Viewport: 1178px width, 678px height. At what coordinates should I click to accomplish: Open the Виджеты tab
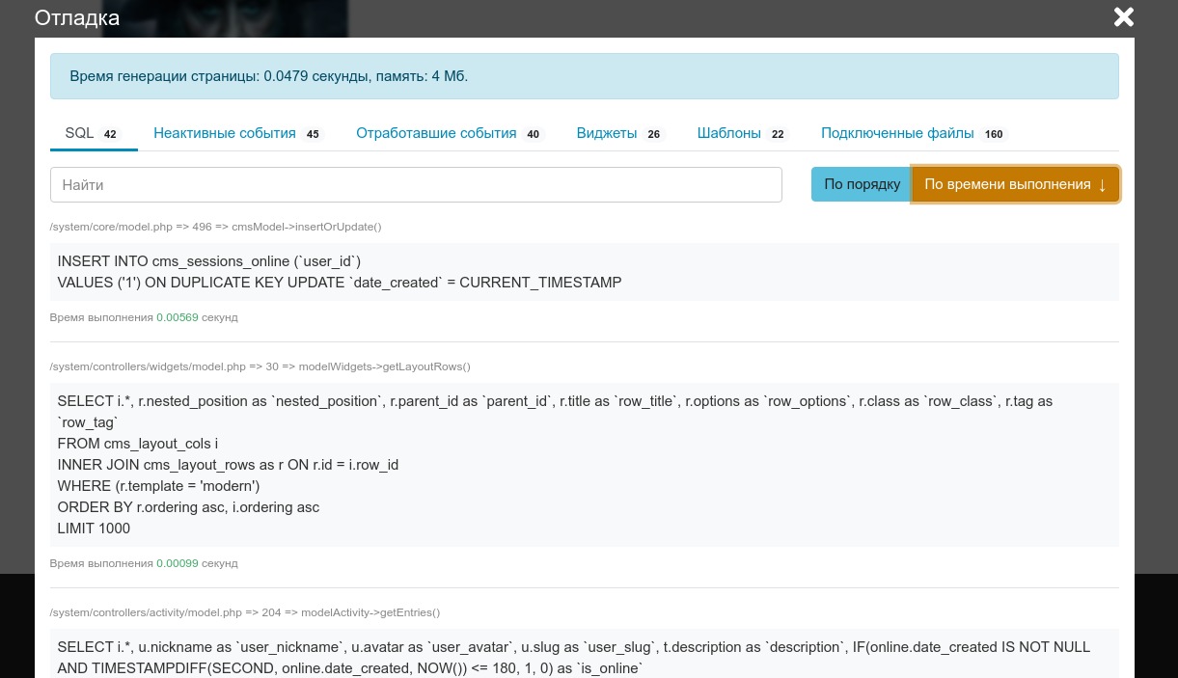pos(606,133)
